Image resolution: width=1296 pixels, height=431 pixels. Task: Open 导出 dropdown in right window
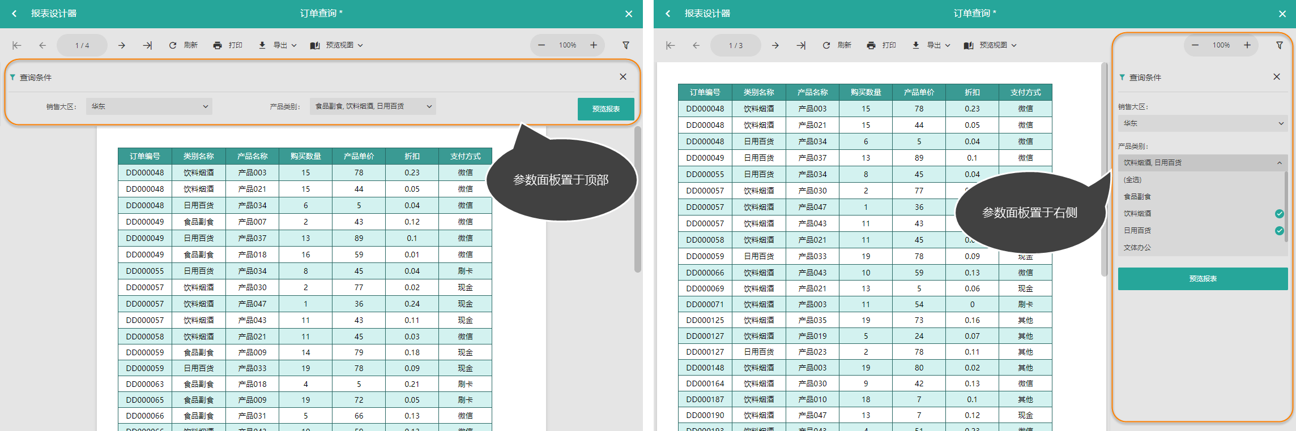coord(931,45)
